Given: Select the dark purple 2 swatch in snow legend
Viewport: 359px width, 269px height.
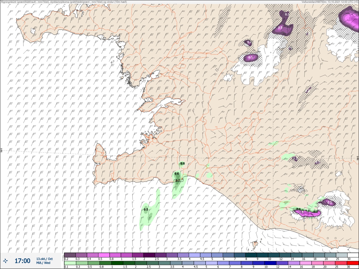Looking at the screenshot, I should [149, 255].
